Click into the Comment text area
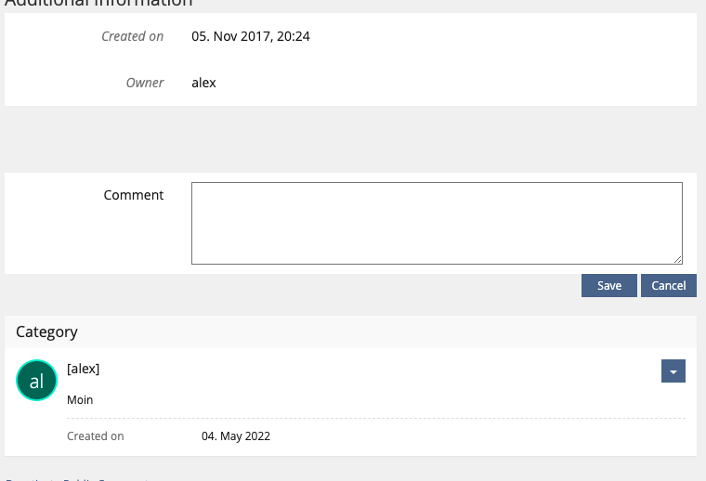The image size is (706, 481). coord(437,223)
